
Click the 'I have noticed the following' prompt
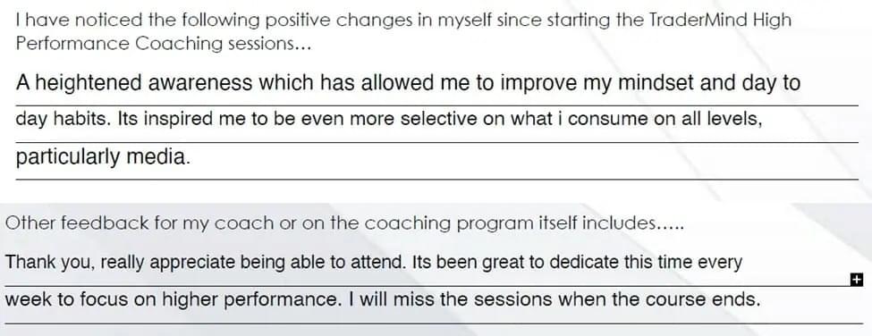coord(403,31)
